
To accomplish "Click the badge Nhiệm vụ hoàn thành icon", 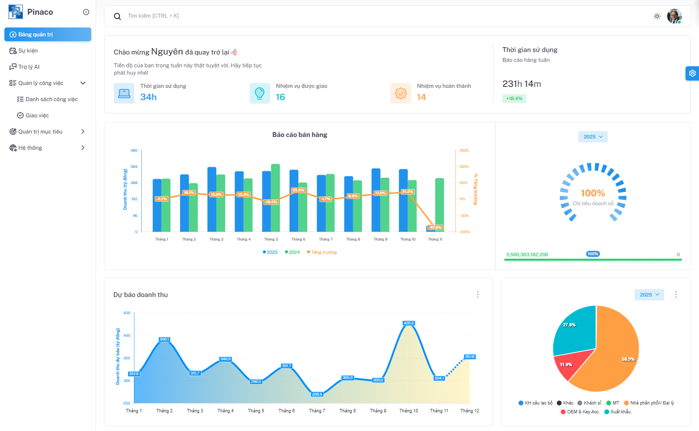I will pos(401,93).
